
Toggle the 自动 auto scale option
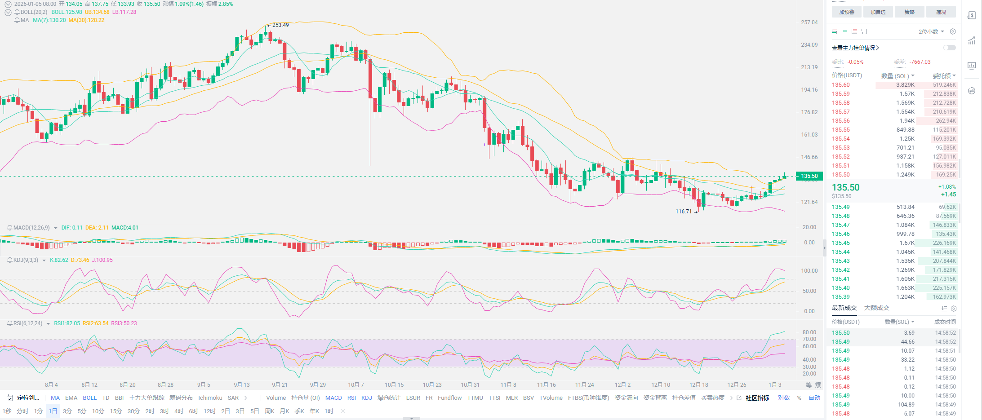(814, 398)
